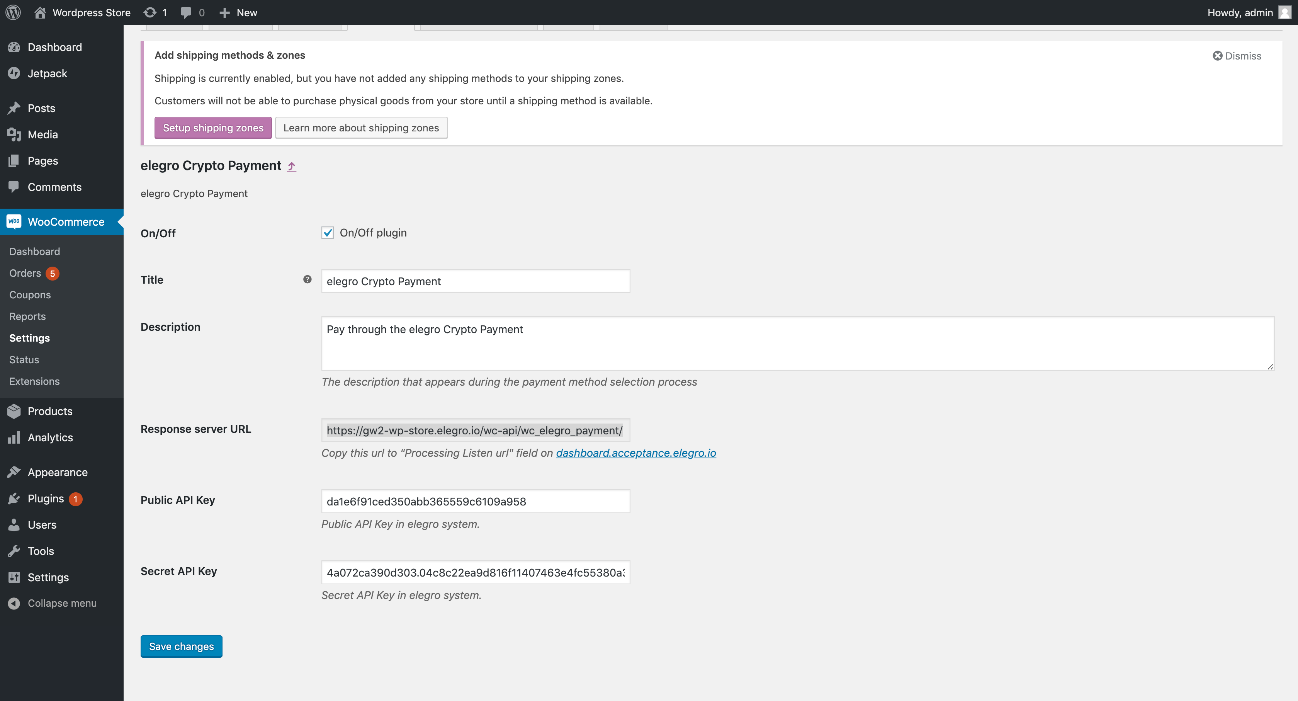Click into the Public API Key field

point(475,501)
